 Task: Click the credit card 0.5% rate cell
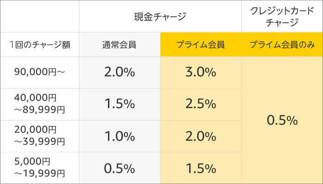pos(281,121)
